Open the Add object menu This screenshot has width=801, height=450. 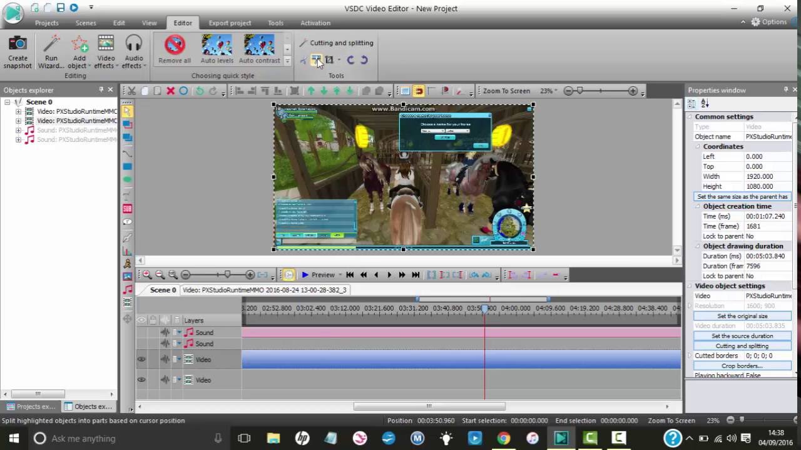pos(79,52)
